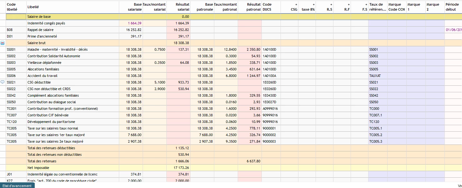Viewport: 462px width, 188px height.
Task: Select Contribution au dialogue social label
Action: tap(52, 102)
